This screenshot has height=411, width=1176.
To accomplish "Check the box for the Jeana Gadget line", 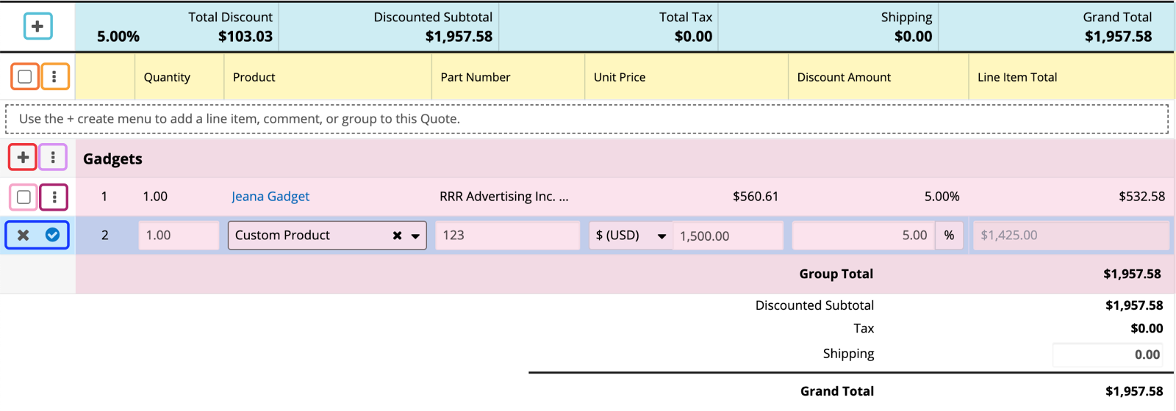I will pos(24,197).
